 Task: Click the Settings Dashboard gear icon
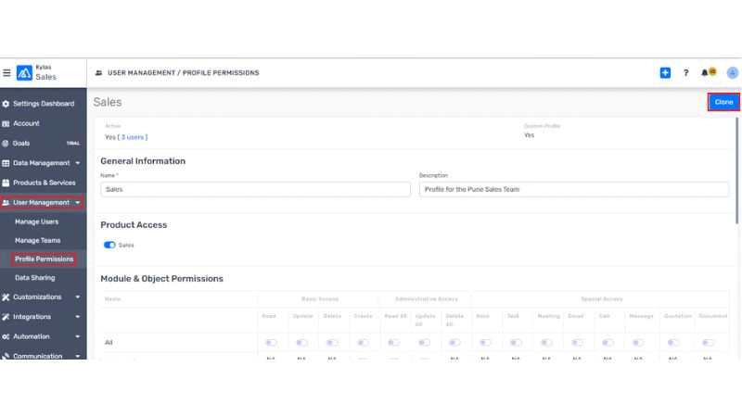tap(6, 104)
